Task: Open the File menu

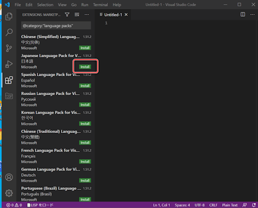Action: (x=18, y=5)
